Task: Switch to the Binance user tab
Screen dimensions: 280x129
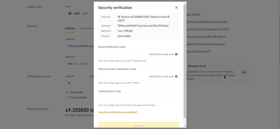Action: pos(87,28)
